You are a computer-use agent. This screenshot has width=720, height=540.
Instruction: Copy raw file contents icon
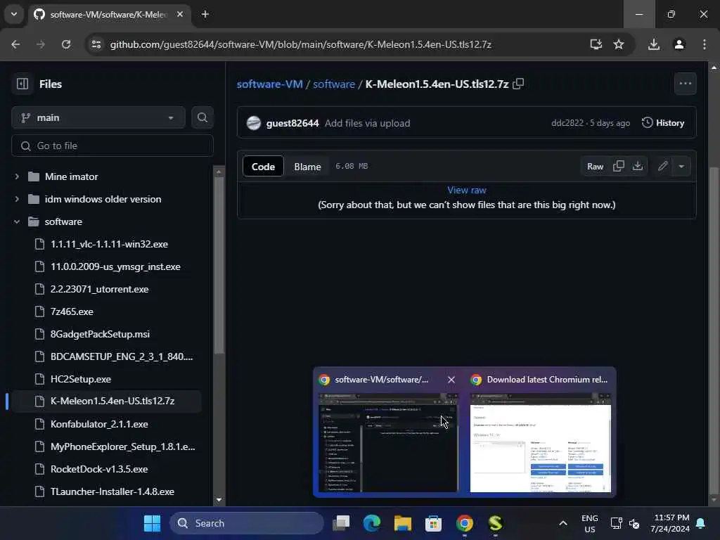(619, 166)
